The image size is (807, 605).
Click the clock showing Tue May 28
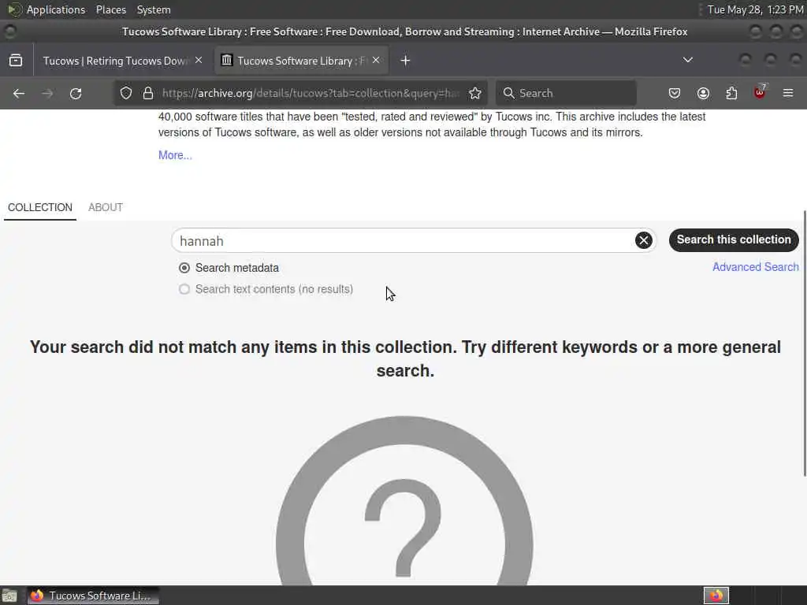click(x=755, y=9)
